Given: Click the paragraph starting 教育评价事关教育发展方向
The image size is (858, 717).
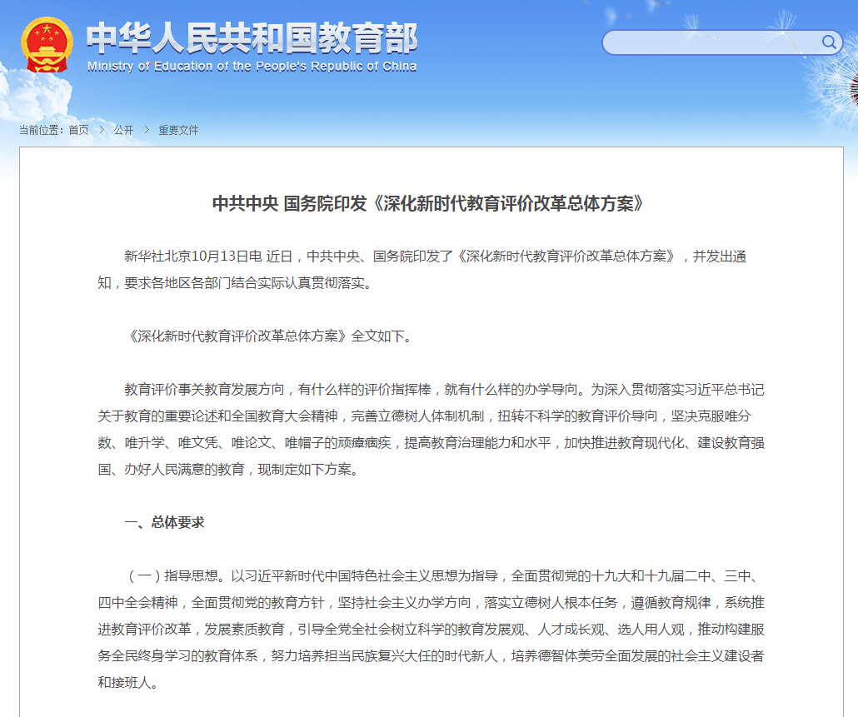Looking at the screenshot, I should (x=431, y=430).
